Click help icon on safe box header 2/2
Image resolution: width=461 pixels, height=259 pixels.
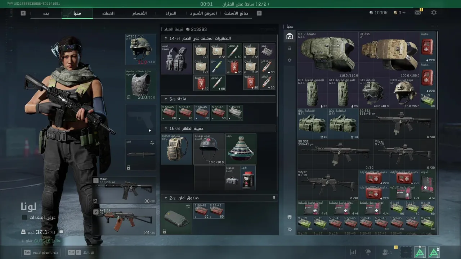166,198
